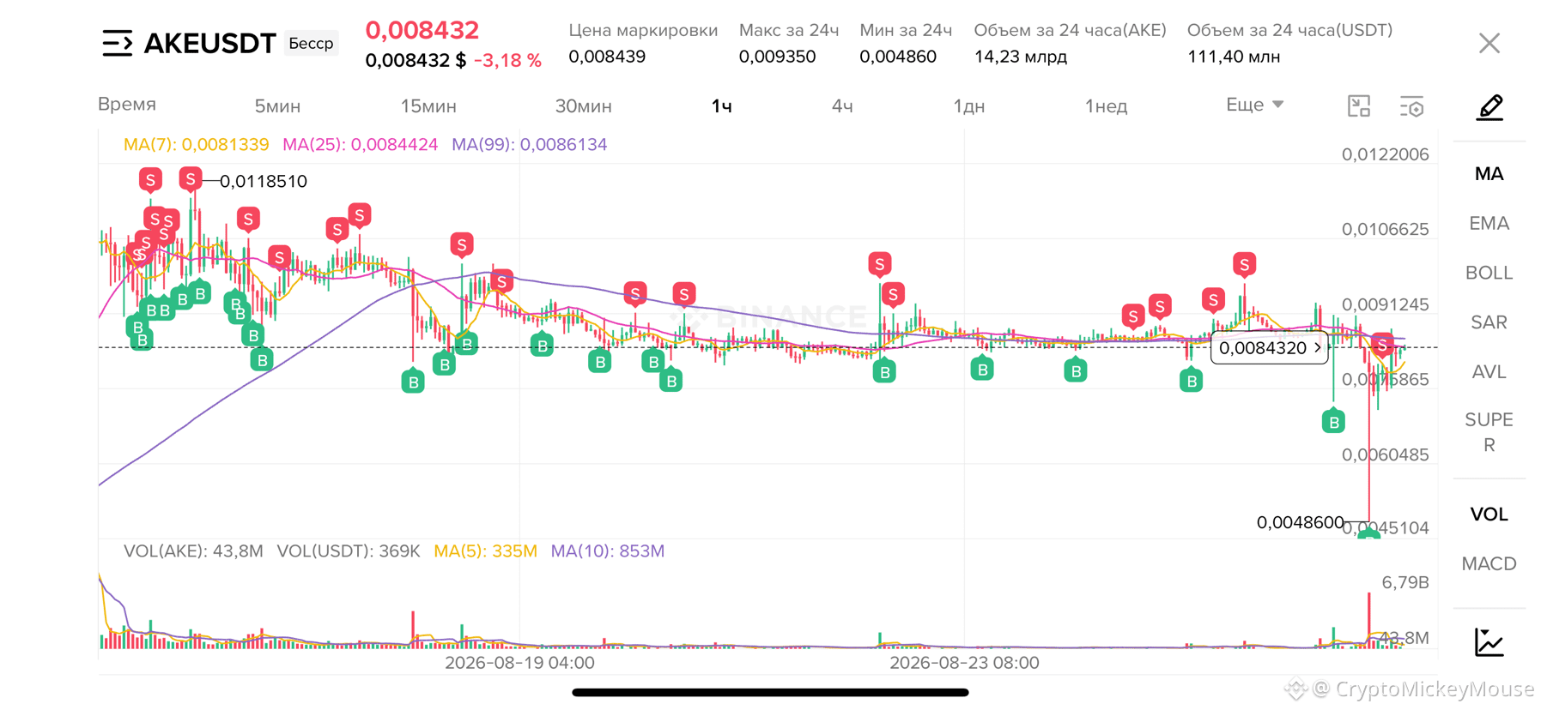Open the chart layout collapse icon

click(x=1359, y=106)
